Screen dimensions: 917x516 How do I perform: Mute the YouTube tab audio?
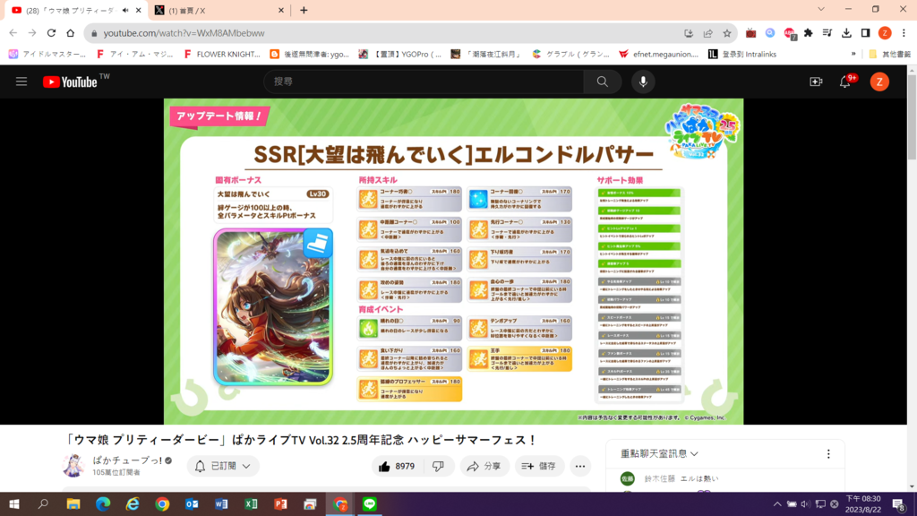(x=125, y=11)
